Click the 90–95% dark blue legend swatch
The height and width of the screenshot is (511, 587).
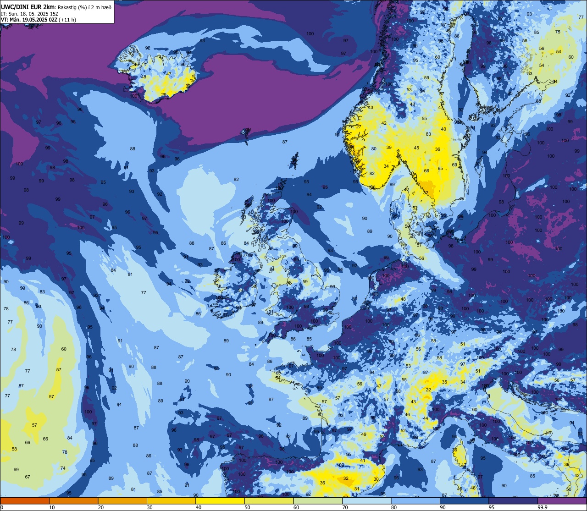(x=464, y=500)
